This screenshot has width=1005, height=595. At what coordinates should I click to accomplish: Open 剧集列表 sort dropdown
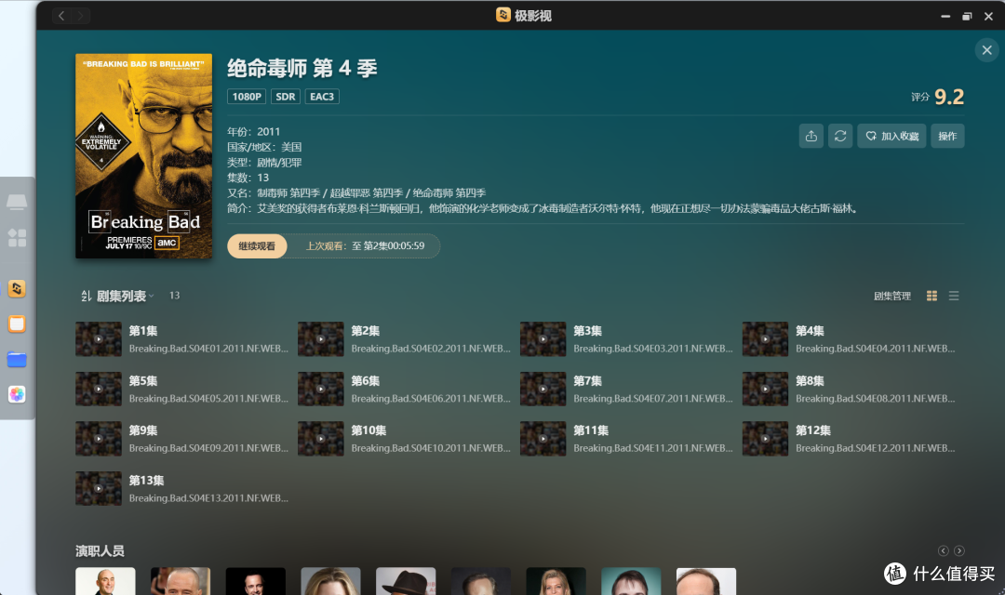click(x=126, y=296)
